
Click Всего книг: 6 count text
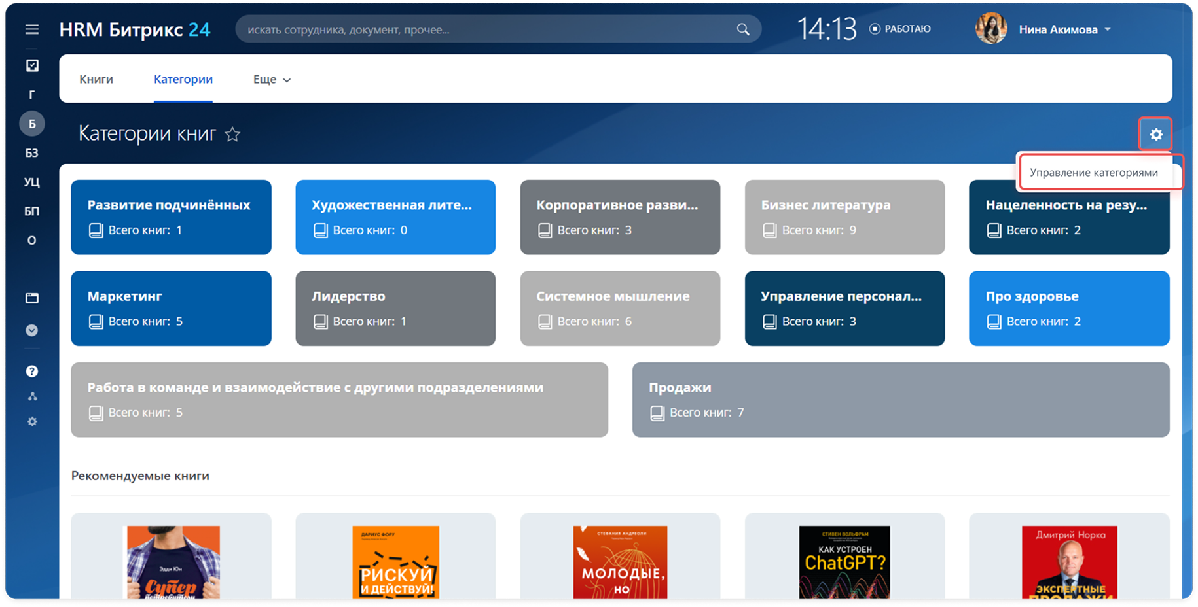594,322
